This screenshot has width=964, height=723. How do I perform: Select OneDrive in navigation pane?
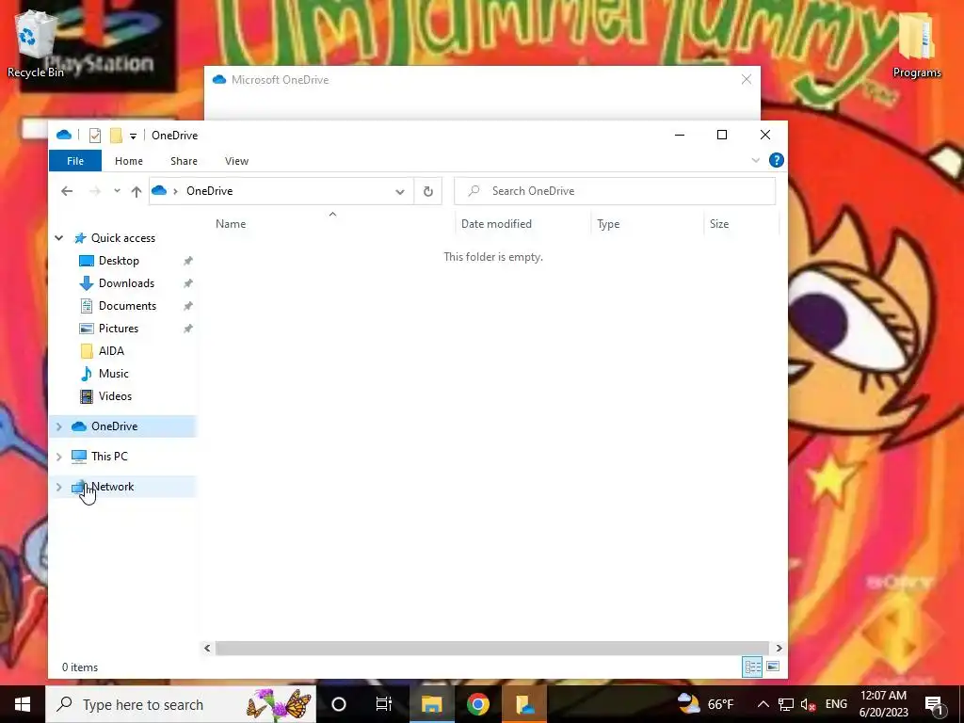point(114,426)
